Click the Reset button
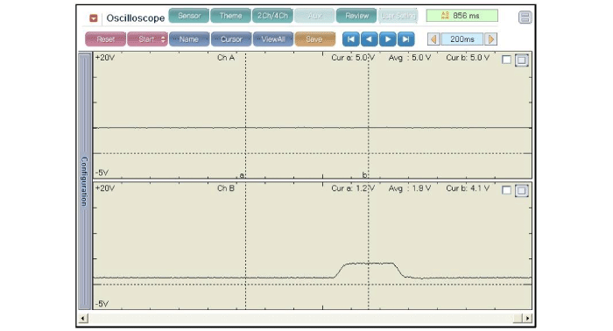 point(106,39)
